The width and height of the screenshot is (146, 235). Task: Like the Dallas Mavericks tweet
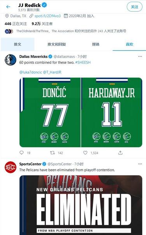click(x=85, y=153)
